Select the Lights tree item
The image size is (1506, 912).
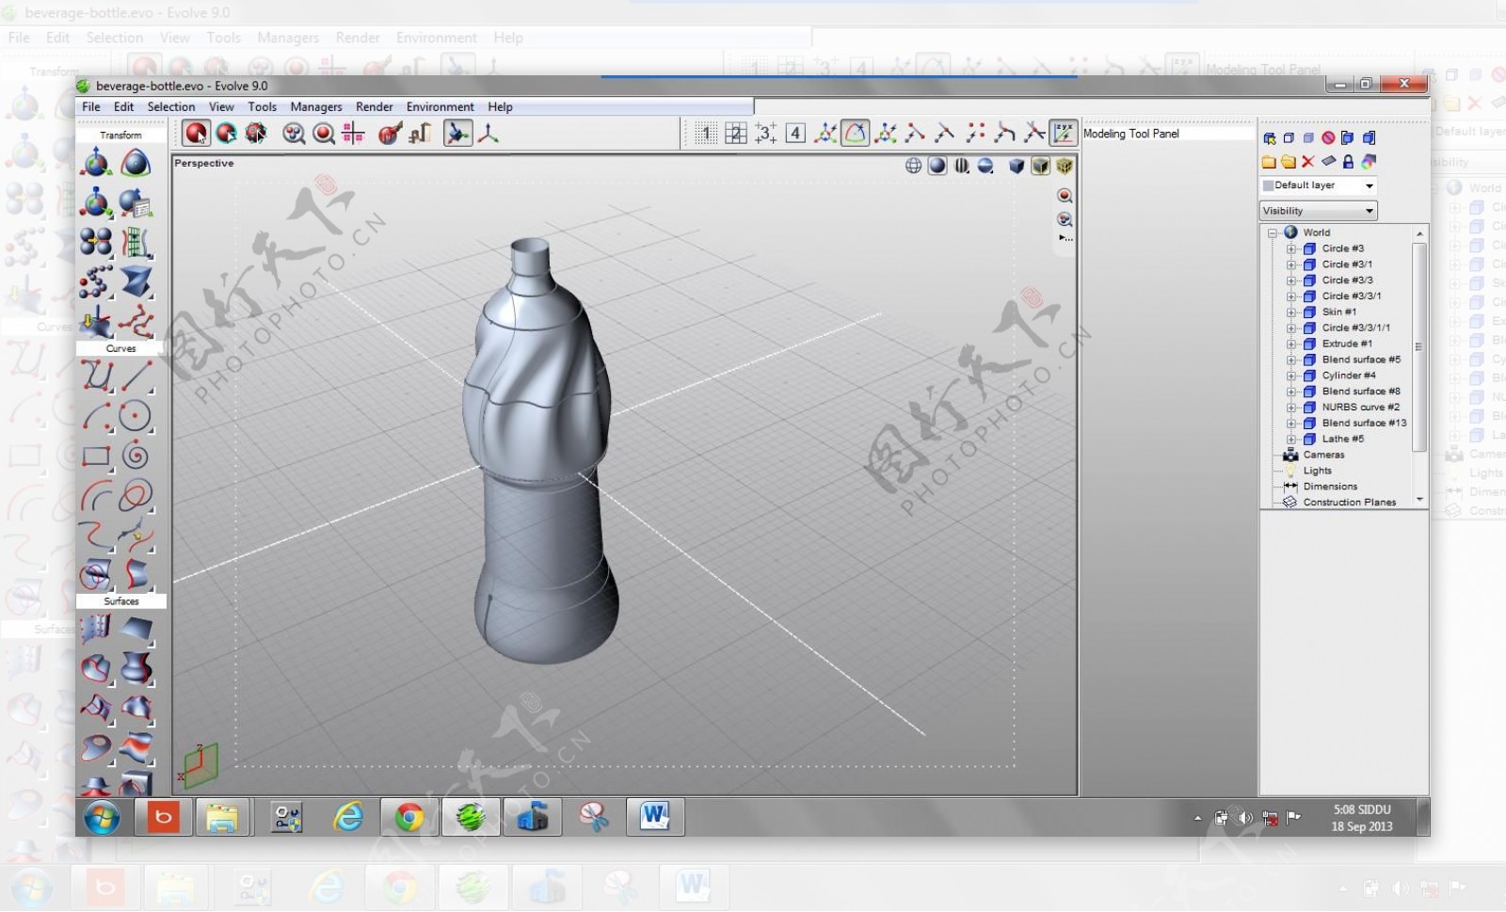1317,471
